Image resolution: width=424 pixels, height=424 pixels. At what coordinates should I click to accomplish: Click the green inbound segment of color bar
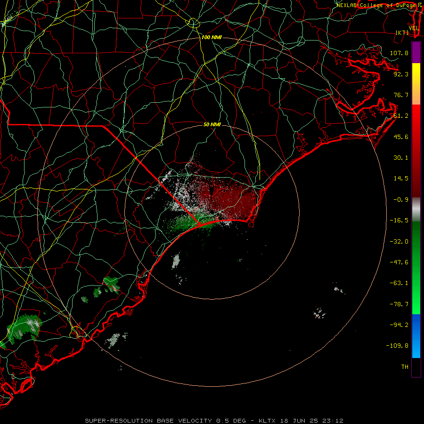pyautogui.click(x=416, y=268)
